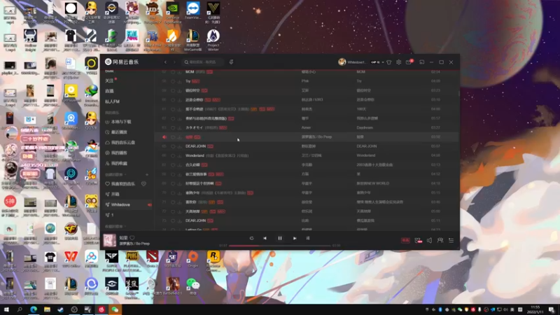Viewport: 560px width, 315px height.
Task: Go back with the left arrow
Action: (x=165, y=62)
